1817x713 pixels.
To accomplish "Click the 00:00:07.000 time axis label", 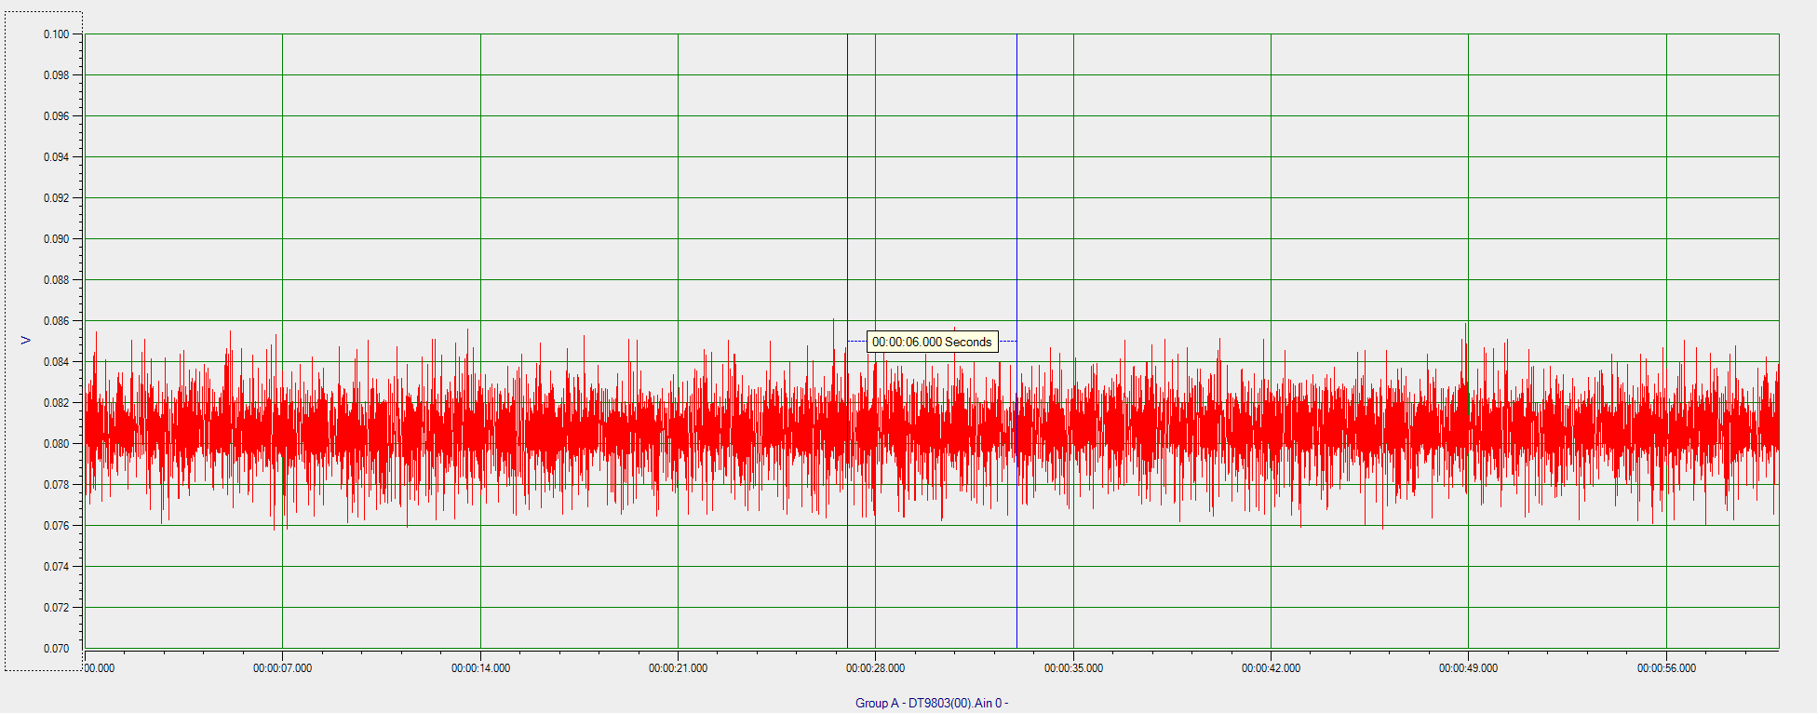I will click(283, 668).
